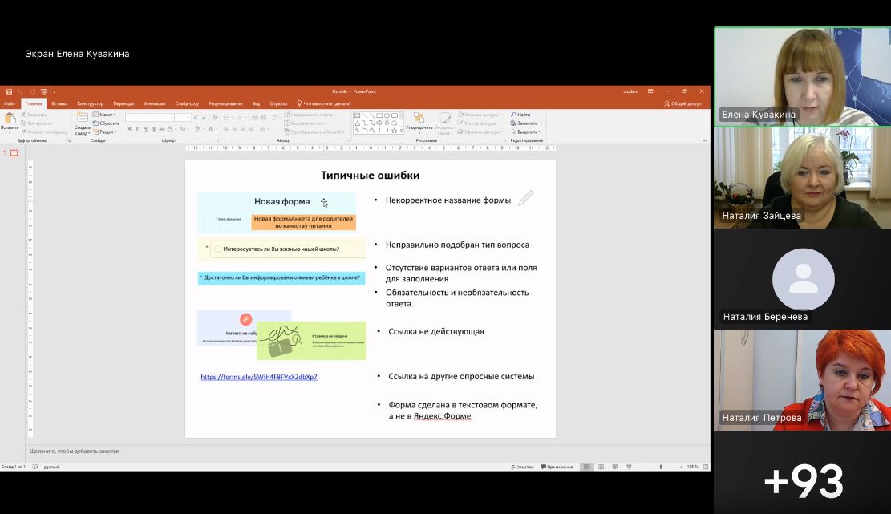
Task: Click 'Что вы хотите сделать?' search box
Action: (325, 104)
